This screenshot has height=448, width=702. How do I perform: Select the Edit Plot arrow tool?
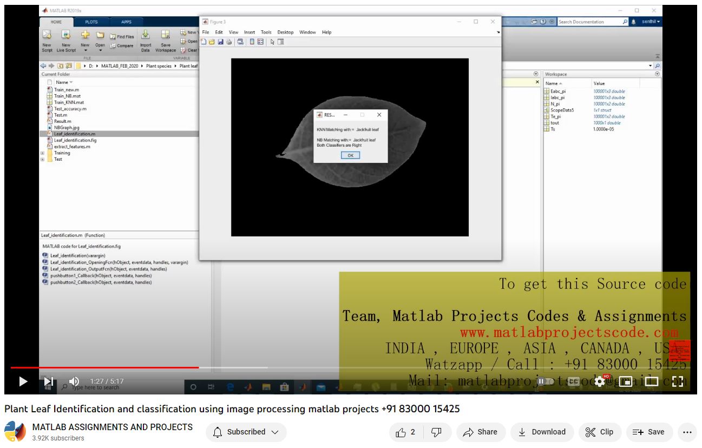point(272,42)
